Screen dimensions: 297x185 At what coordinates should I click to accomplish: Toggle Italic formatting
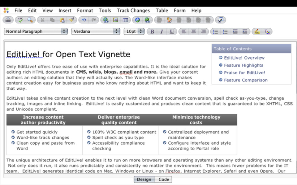click(x=162, y=31)
